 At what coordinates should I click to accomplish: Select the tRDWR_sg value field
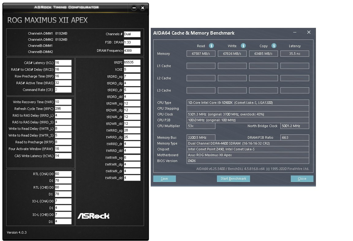(132, 104)
